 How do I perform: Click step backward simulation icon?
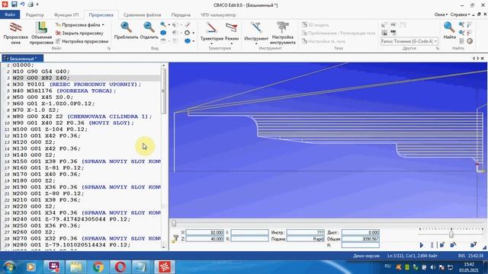point(453,245)
